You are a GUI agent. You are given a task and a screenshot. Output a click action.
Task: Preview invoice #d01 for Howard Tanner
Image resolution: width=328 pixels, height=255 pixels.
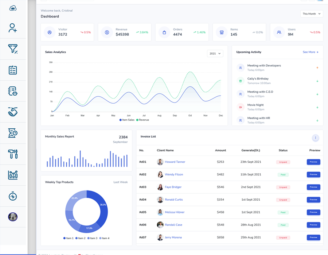313,162
